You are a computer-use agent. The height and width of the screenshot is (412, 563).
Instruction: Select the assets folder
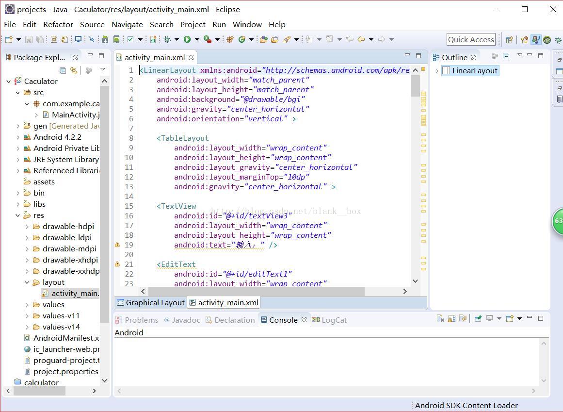click(x=39, y=182)
